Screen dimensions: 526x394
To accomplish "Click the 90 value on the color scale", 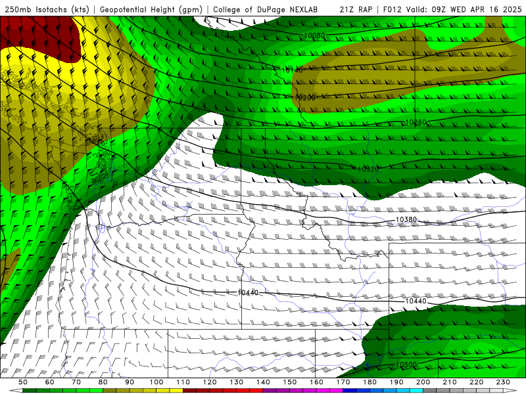I will [130, 382].
